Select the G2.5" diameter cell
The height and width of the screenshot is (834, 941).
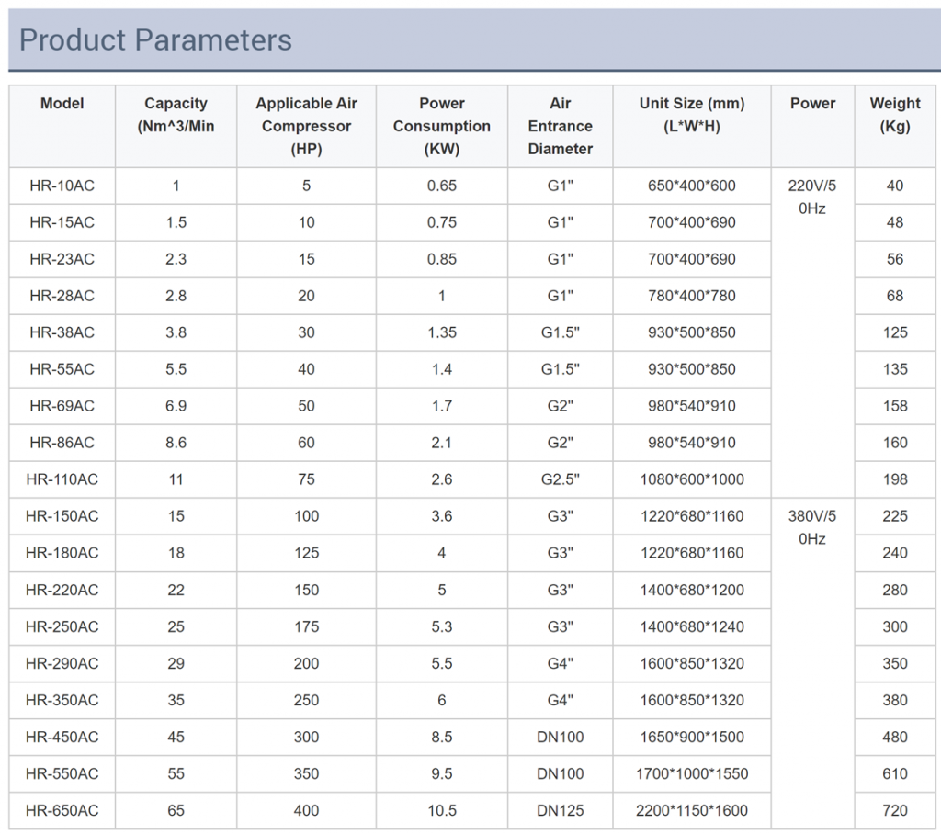point(560,479)
